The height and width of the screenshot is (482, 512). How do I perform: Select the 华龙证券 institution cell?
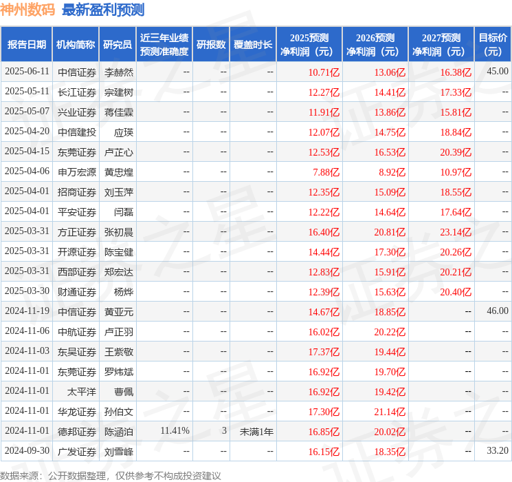(77, 412)
